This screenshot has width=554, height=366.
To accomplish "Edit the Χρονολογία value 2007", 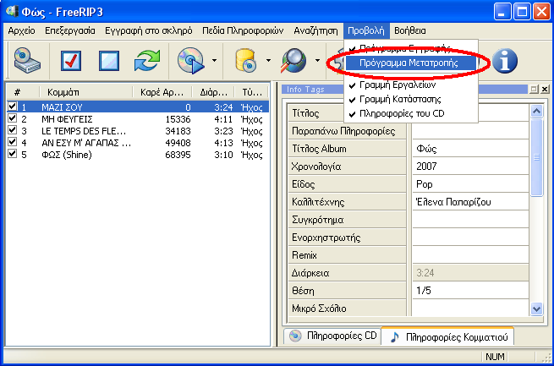I will coord(470,167).
